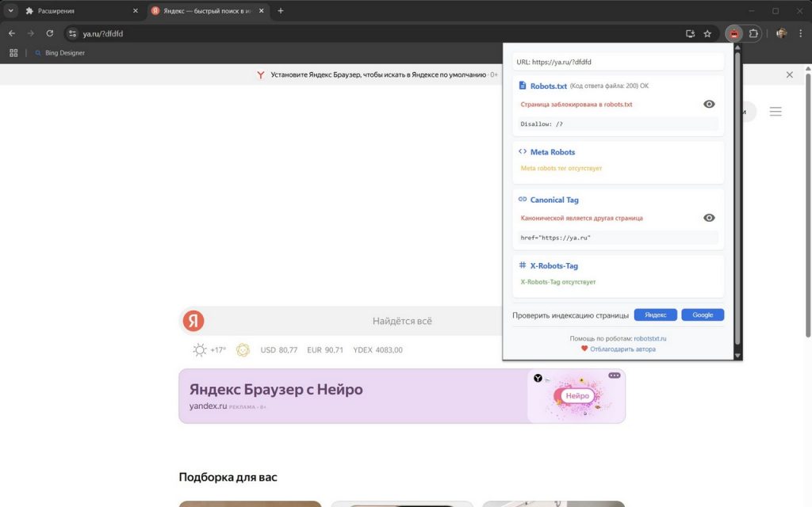Click the Robots.txt file icon heading
812x507 pixels.
pyautogui.click(x=523, y=86)
